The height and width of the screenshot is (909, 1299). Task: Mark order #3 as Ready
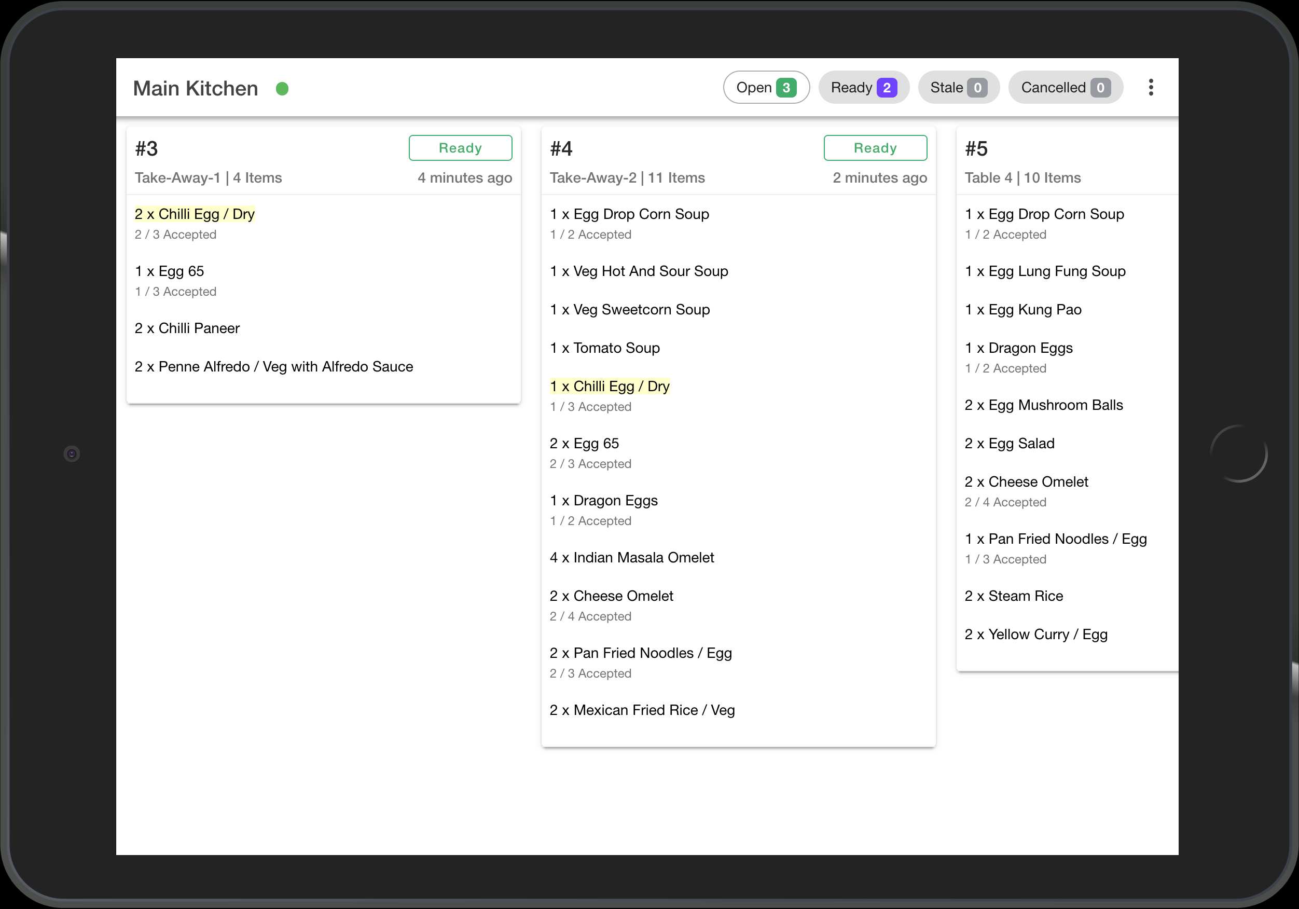pyautogui.click(x=460, y=148)
